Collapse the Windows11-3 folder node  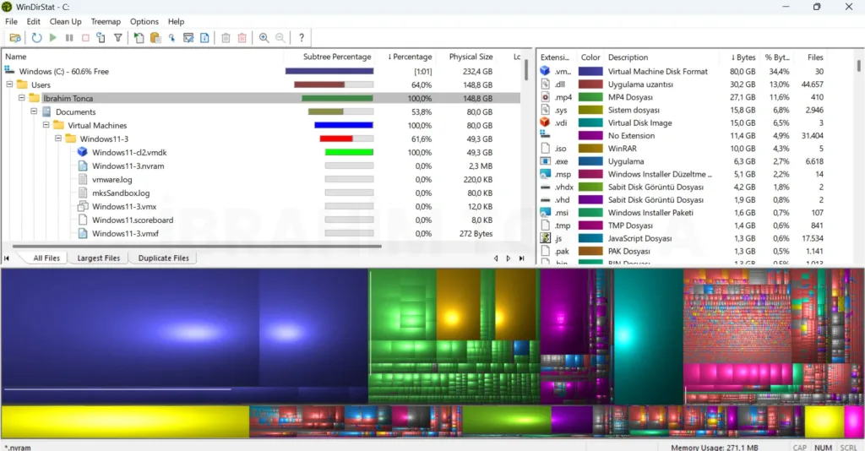coord(58,139)
